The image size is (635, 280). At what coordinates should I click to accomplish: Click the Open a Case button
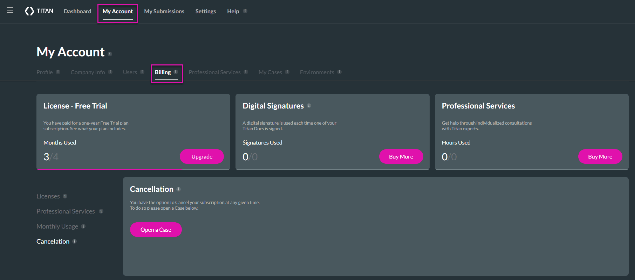click(156, 230)
